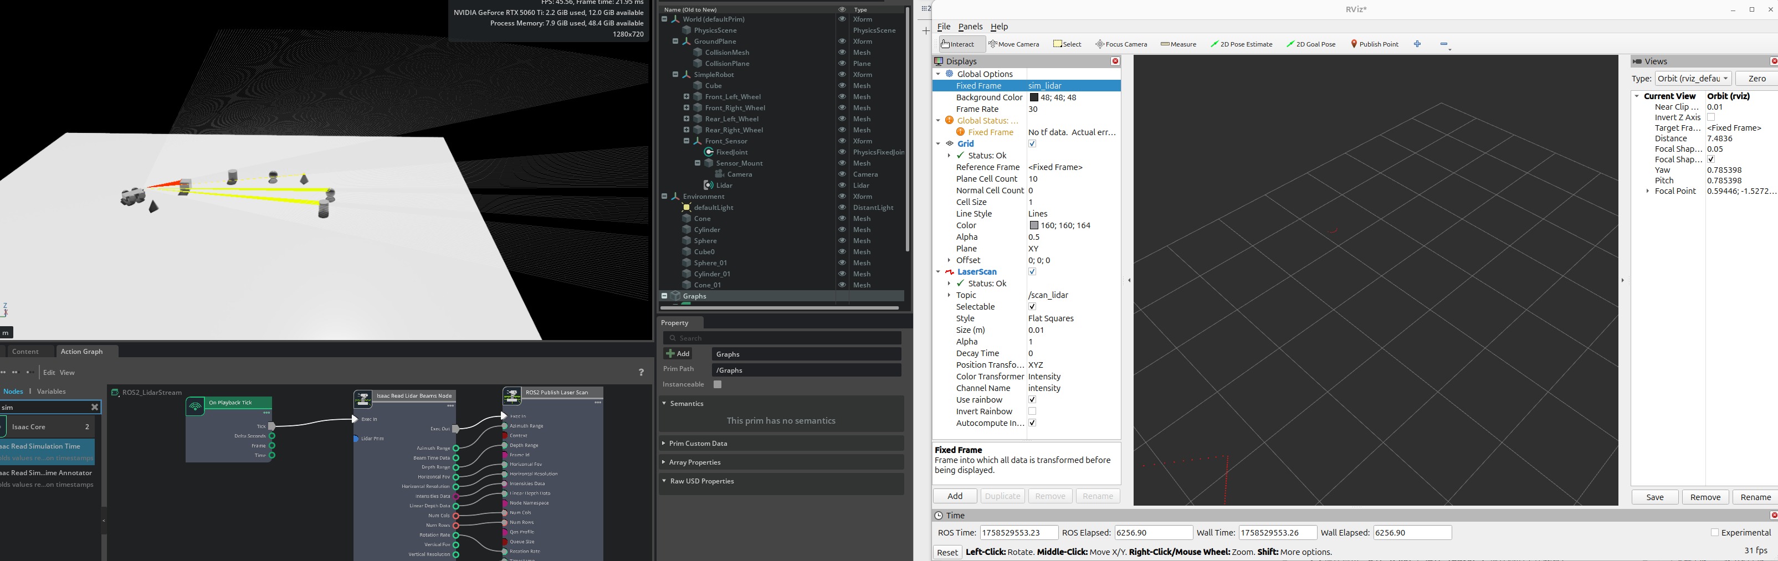Collapse the Global Options section
This screenshot has height=561, width=1778.
pyautogui.click(x=938, y=74)
